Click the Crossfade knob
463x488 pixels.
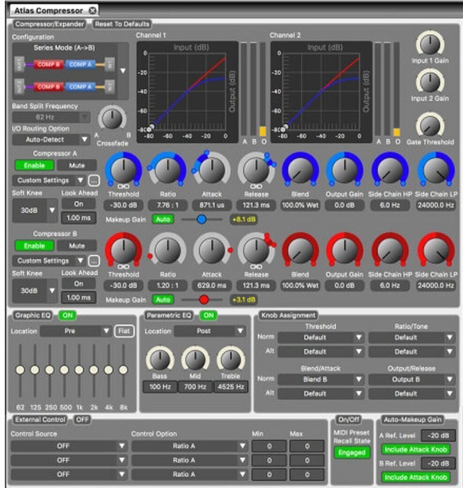coord(112,119)
